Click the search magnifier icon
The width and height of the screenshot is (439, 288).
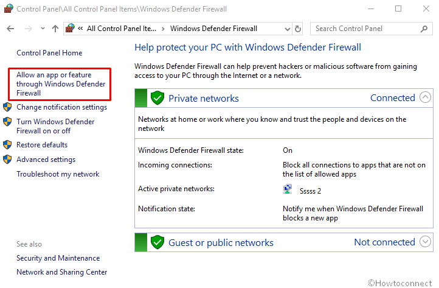pyautogui.click(x=424, y=29)
